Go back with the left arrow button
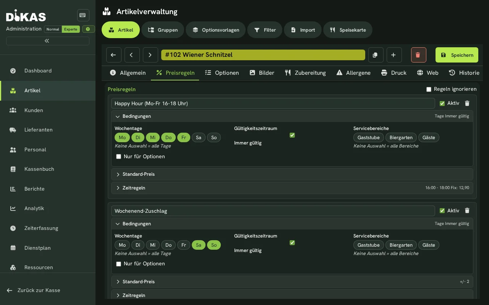 tap(114, 55)
